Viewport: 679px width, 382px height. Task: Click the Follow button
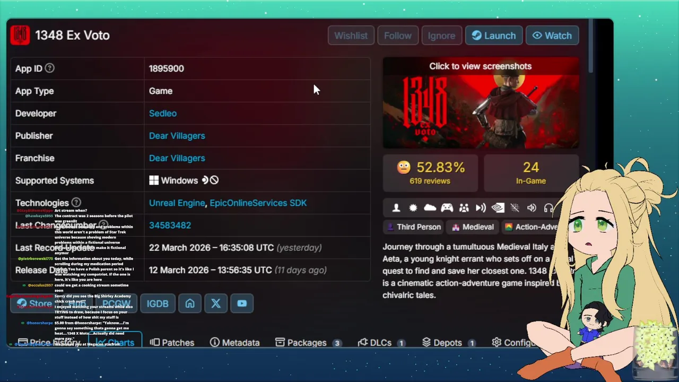397,36
